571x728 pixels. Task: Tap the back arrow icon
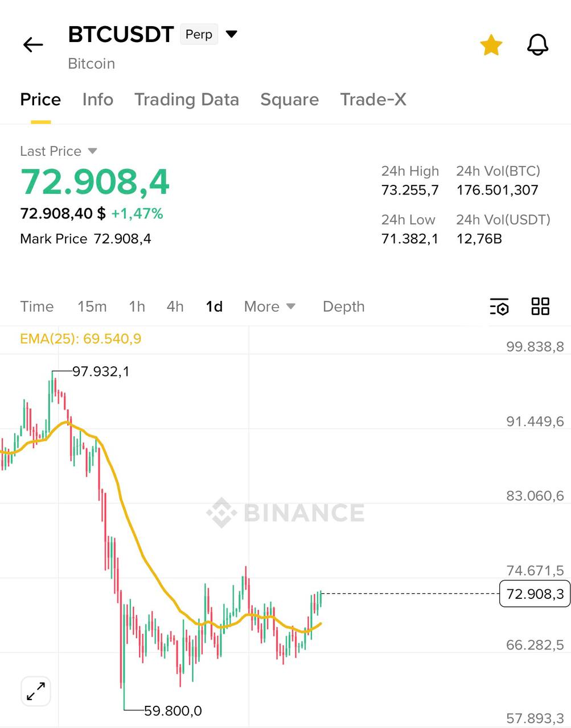click(x=33, y=45)
